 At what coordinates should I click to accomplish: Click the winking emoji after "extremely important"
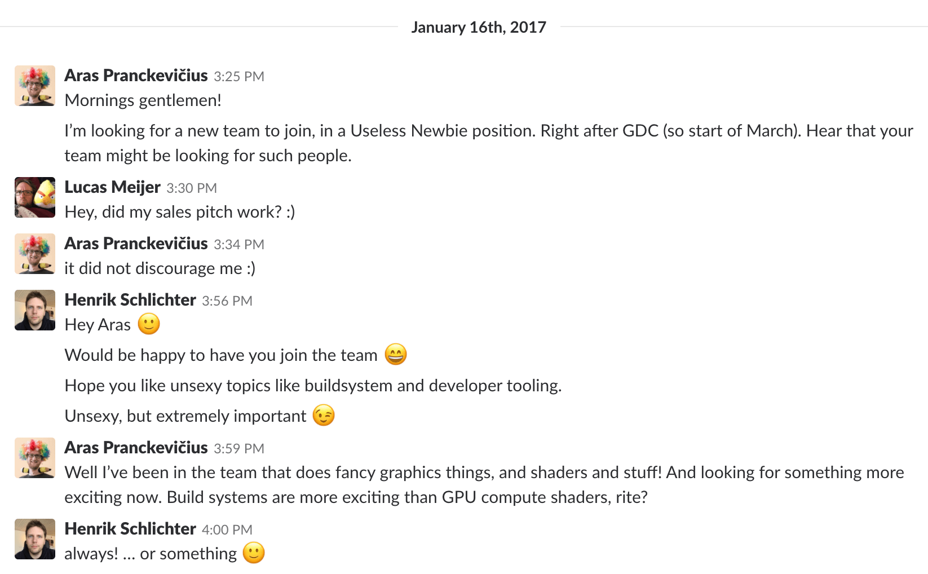pos(324,416)
